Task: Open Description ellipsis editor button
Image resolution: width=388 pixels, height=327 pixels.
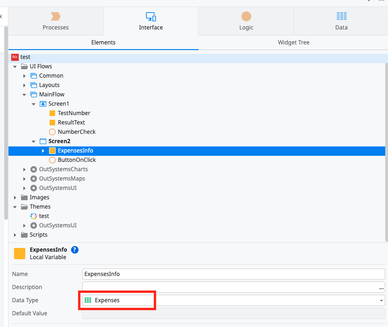Action: pos(381,288)
